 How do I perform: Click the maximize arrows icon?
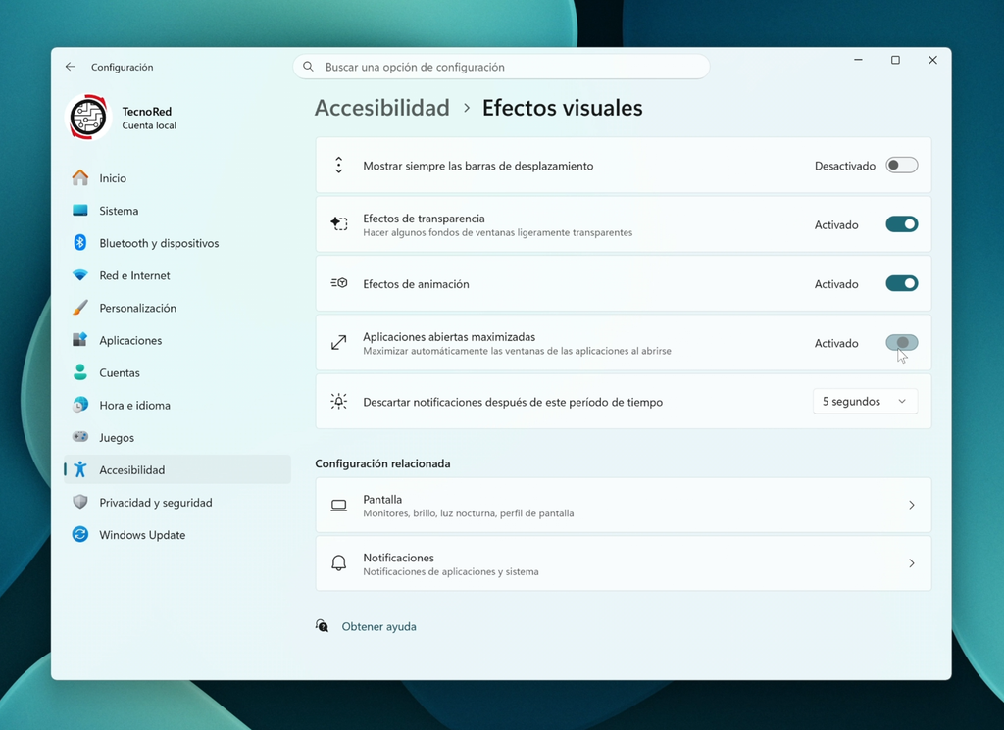tap(338, 342)
